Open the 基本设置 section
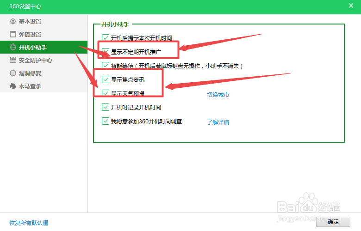 point(44,21)
